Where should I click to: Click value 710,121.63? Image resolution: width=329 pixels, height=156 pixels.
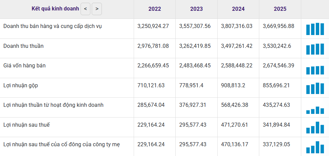pyautogui.click(x=151, y=85)
